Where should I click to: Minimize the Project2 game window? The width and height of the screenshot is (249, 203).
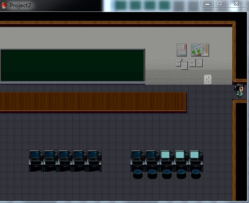click(x=207, y=4)
